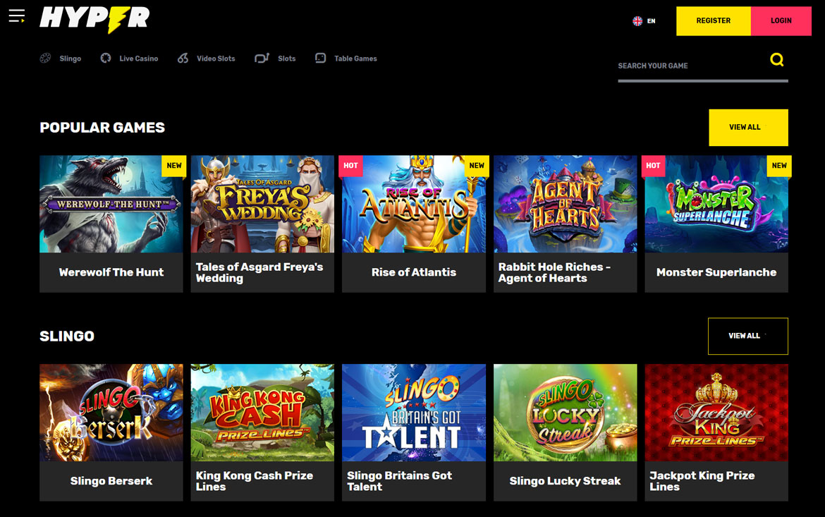Open Freya's Wedding game thumbnail
This screenshot has height=517, width=825.
(x=262, y=204)
